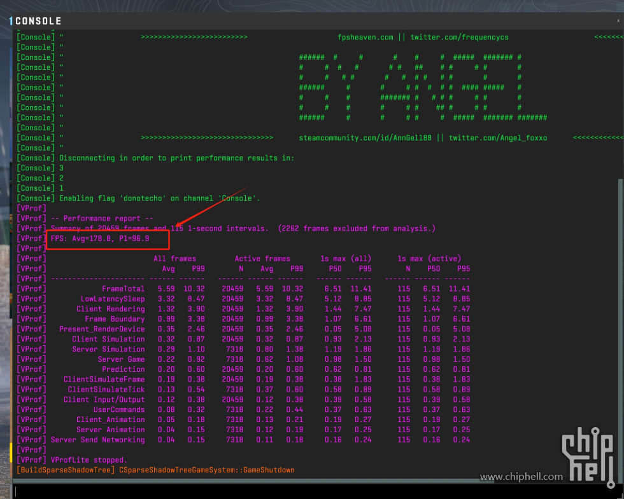
Task: Click the '(2262 frames excluded from analysis.)' text
Action: coord(357,228)
